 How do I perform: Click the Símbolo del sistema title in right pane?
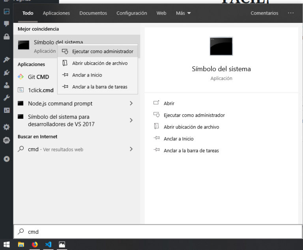tap(221, 69)
